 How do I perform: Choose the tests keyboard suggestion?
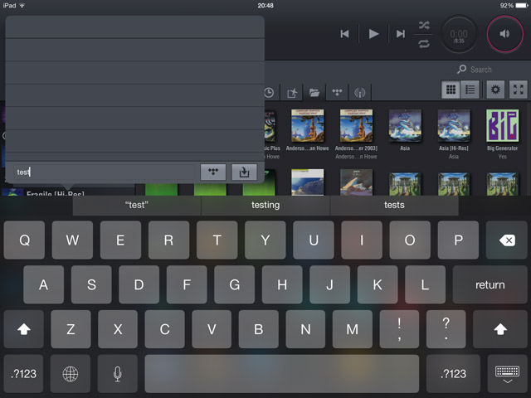click(394, 205)
